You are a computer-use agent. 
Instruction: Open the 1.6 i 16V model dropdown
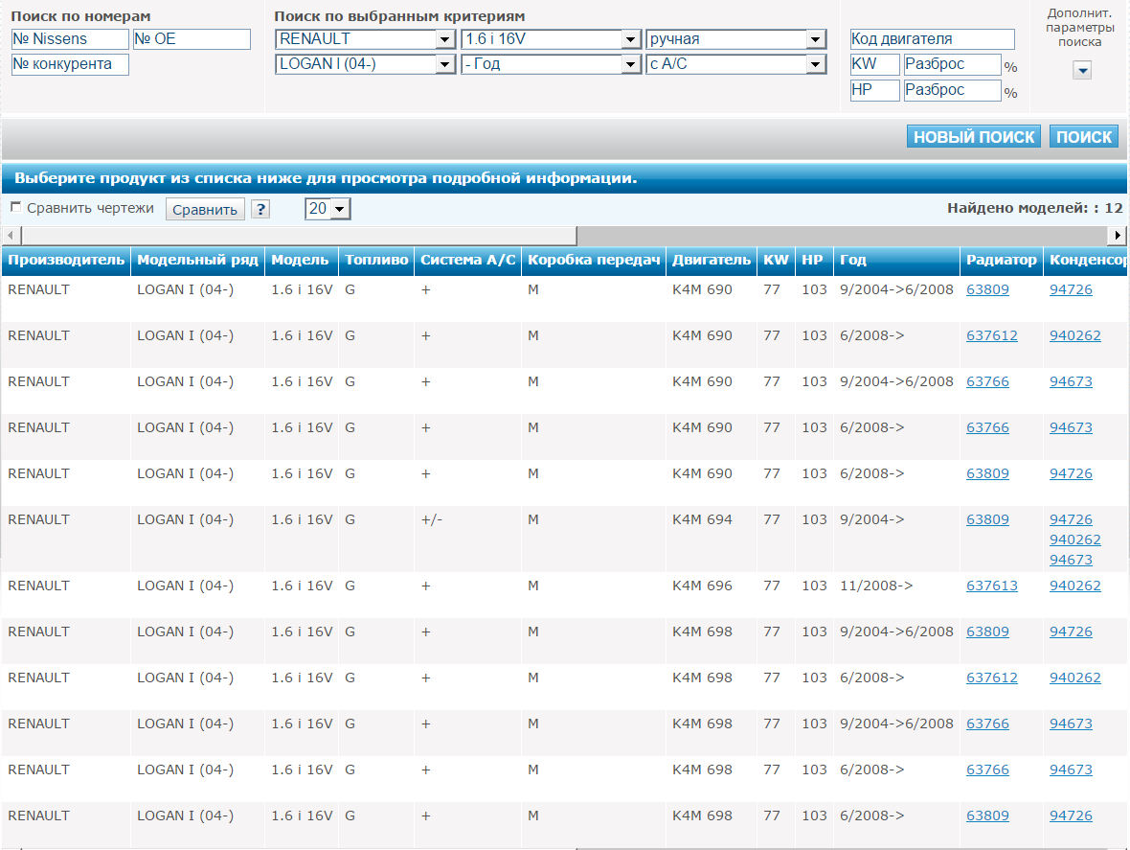coord(551,39)
